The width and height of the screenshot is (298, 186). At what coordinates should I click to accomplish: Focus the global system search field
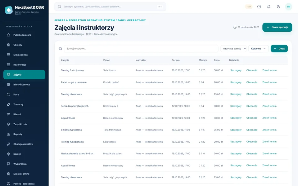110,7
